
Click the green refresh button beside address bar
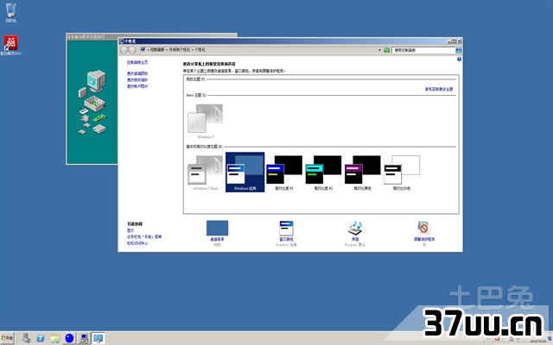point(386,50)
